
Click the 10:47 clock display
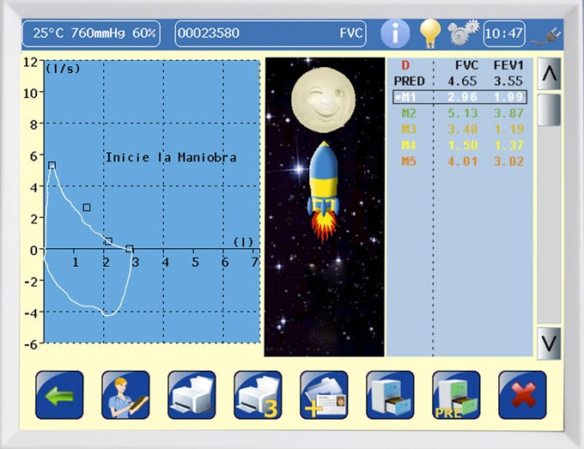click(504, 34)
